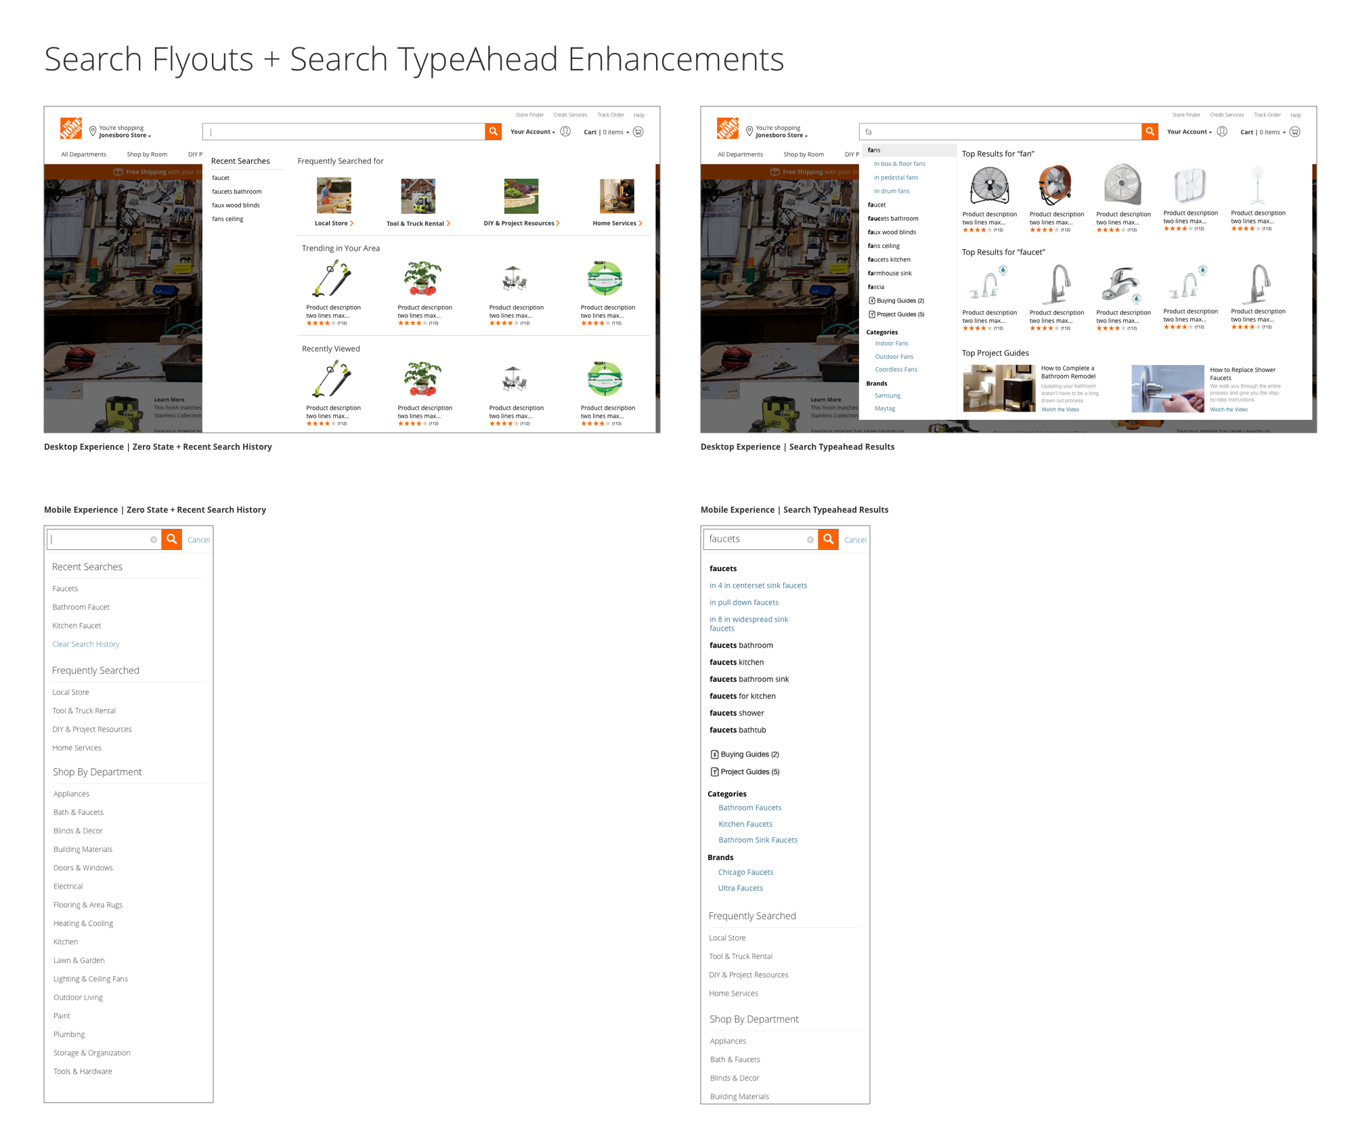The width and height of the screenshot is (1354, 1146).
Task: Click the cart icon in right desktop mockup
Action: pyautogui.click(x=1294, y=132)
